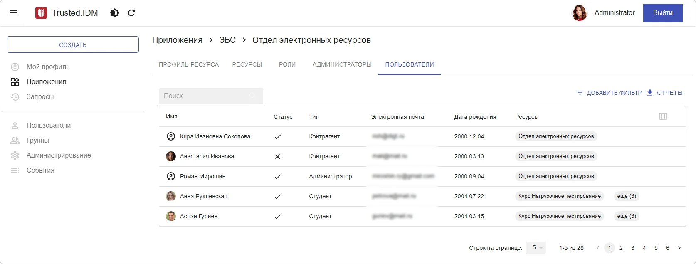Open Запросы history item in sidebar
This screenshot has width=696, height=264.
click(40, 97)
